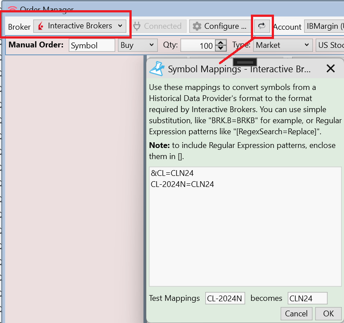The width and height of the screenshot is (344, 323).
Task: Click the Symbol Mappings flask icon
Action: click(x=157, y=69)
